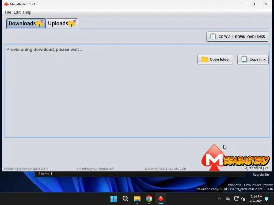Image resolution: width=274 pixels, height=205 pixels.
Task: Click the network display tray icon
Action: pyautogui.click(x=236, y=199)
